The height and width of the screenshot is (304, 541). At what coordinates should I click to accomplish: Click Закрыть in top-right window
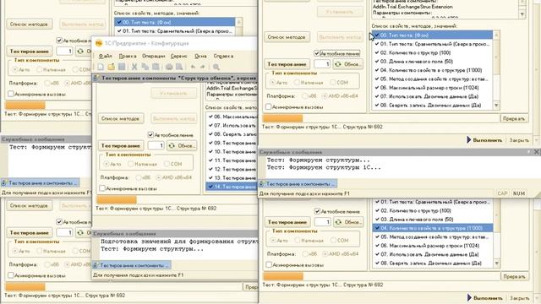coord(519,140)
